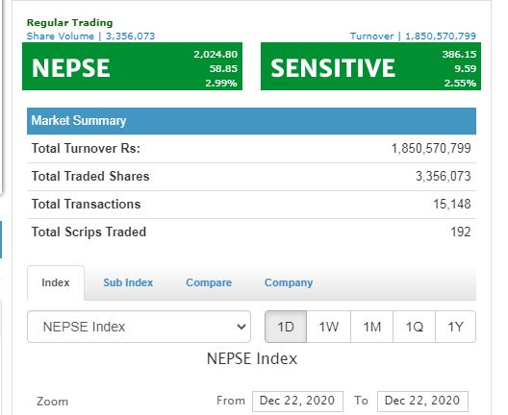The image size is (508, 415).
Task: Switch to the Index tab
Action: coord(56,282)
